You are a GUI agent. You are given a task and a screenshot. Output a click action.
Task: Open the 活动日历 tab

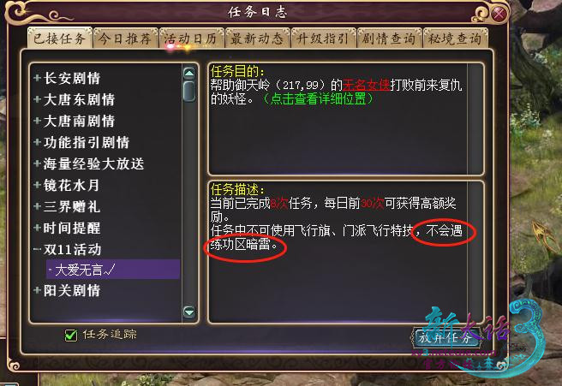click(191, 38)
